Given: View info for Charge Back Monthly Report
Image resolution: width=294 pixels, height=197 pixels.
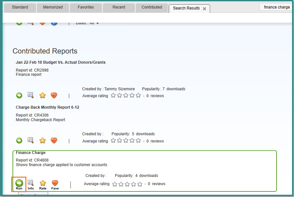Looking at the screenshot, I should tap(31, 140).
